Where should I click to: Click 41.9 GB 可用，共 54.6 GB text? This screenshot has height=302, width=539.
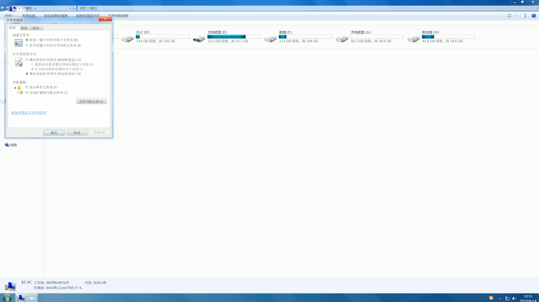pyautogui.click(x=442, y=41)
